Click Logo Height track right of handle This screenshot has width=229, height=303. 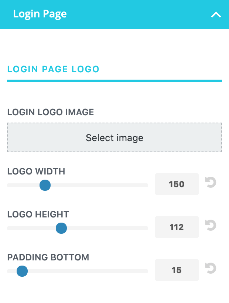click(107, 228)
